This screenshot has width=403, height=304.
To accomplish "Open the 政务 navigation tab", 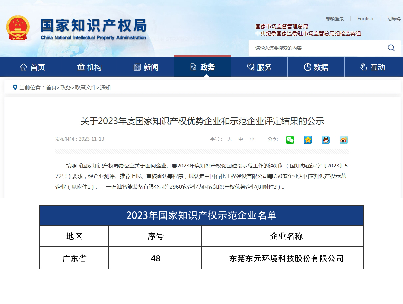I will 202,67.
